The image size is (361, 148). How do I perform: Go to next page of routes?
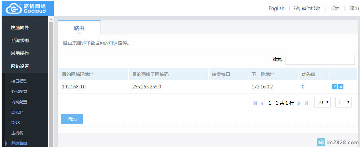pos(299,103)
